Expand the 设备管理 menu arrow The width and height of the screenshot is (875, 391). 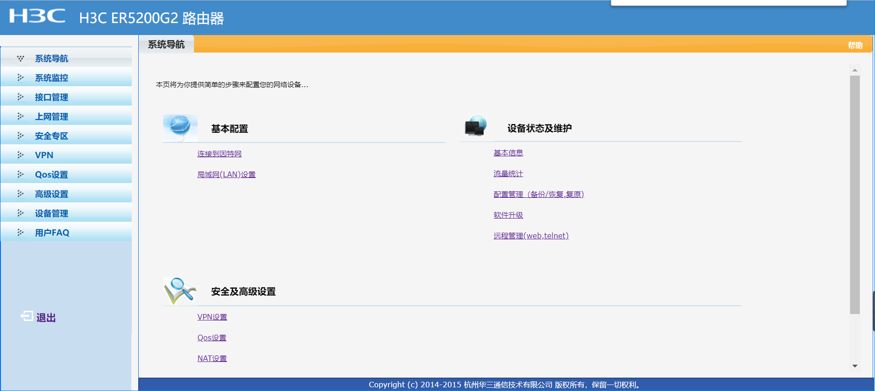20,213
